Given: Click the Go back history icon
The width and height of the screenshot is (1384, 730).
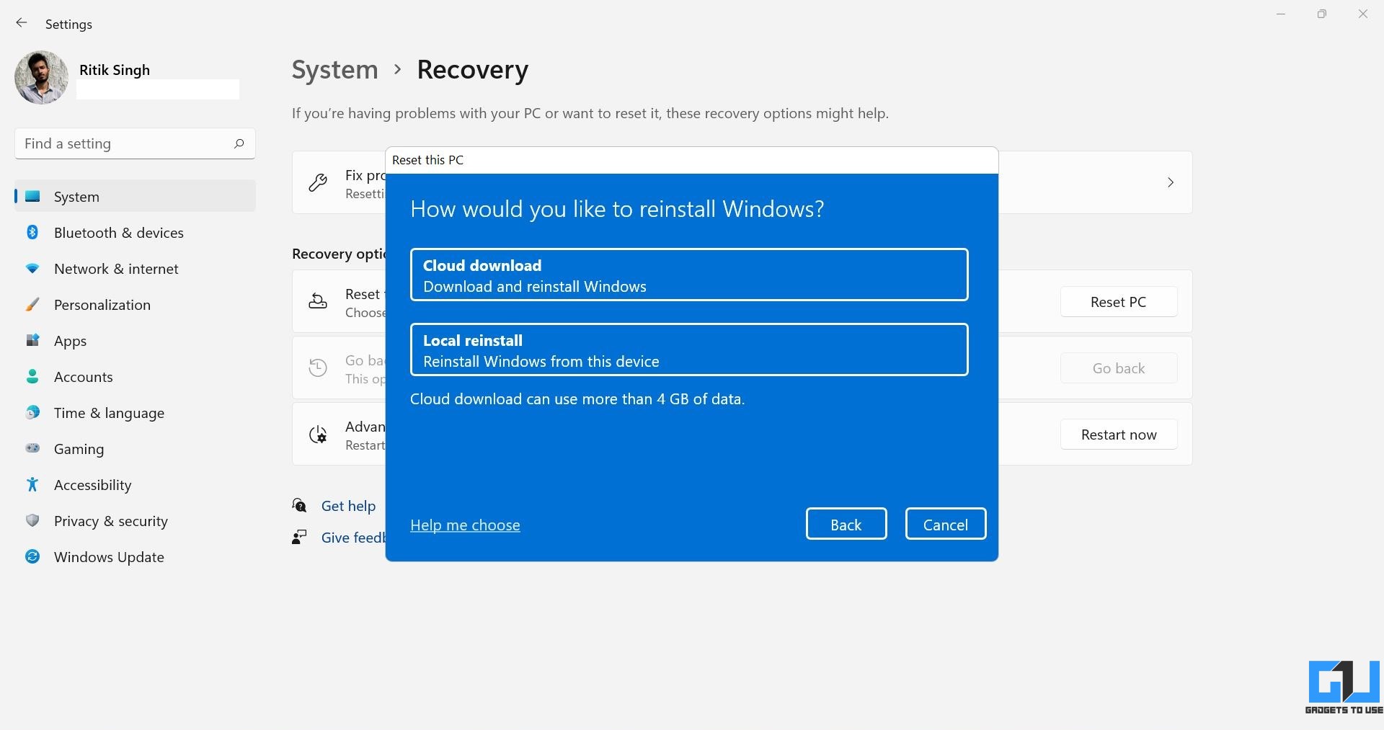Looking at the screenshot, I should pyautogui.click(x=318, y=368).
